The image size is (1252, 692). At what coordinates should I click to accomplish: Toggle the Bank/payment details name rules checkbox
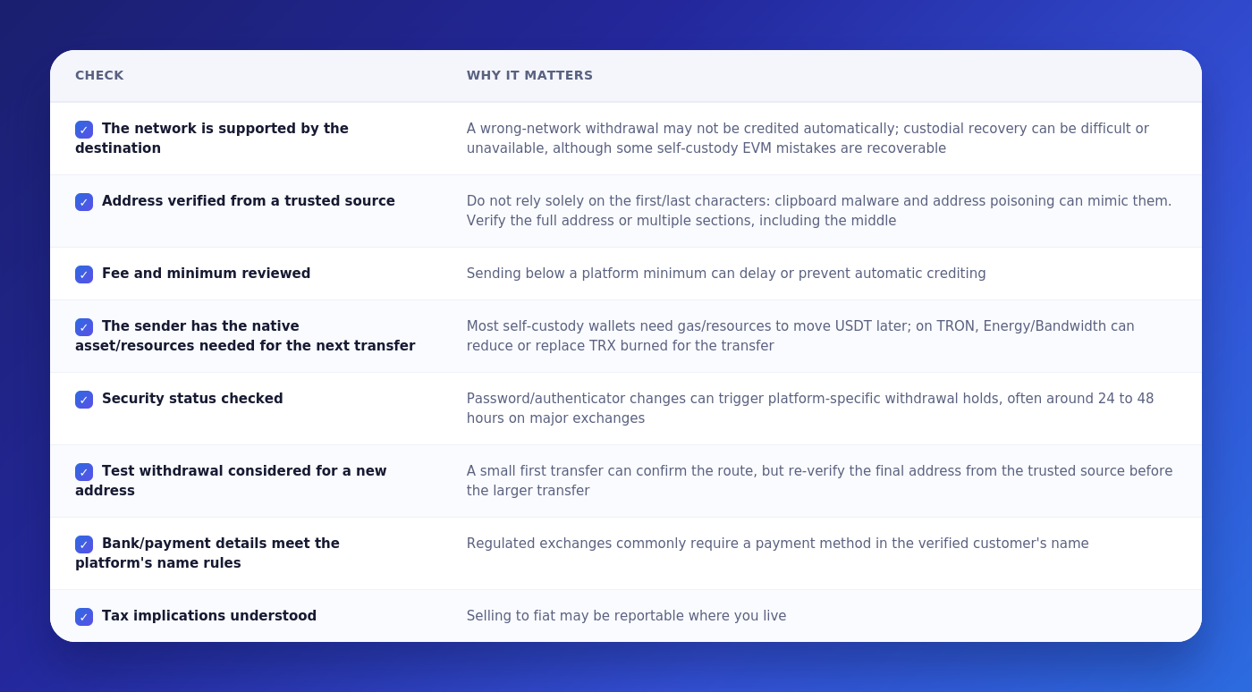pos(84,544)
